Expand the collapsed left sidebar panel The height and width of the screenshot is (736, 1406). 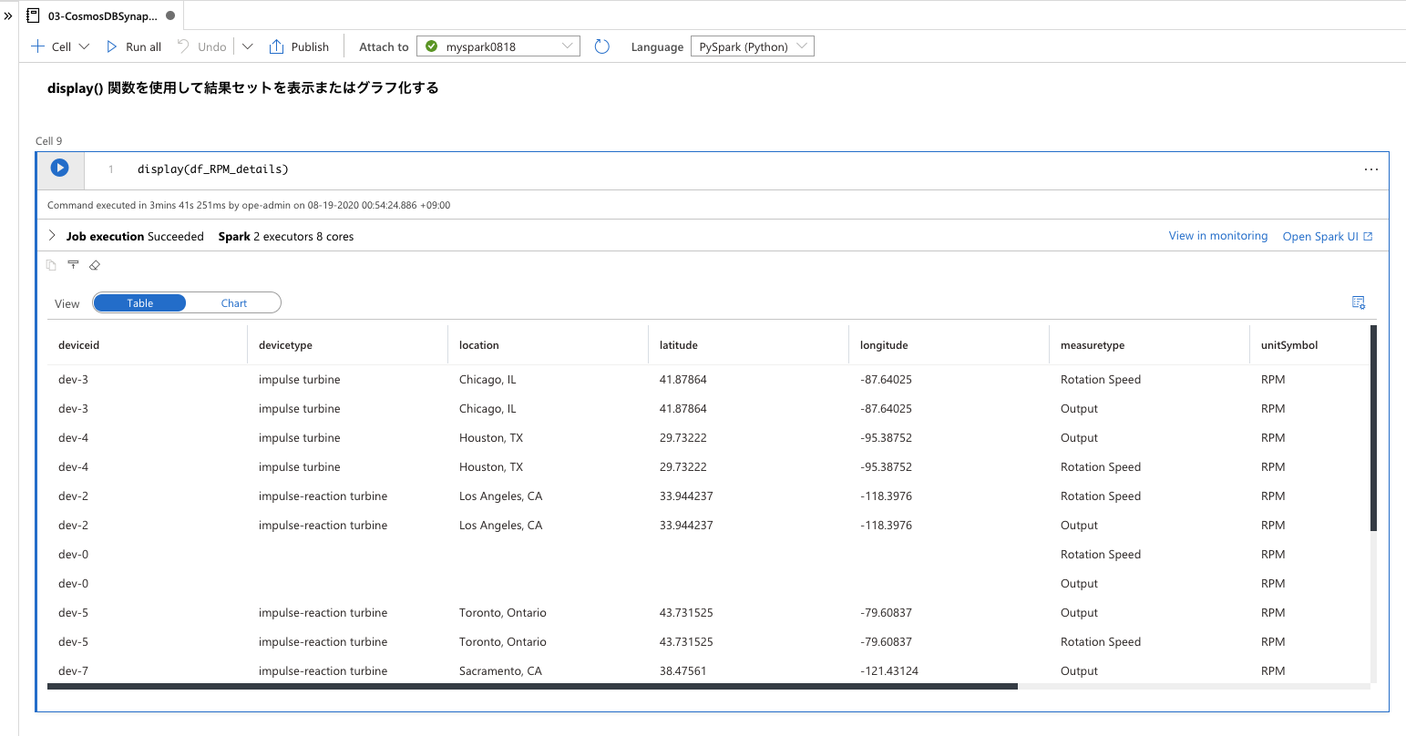pos(8,15)
